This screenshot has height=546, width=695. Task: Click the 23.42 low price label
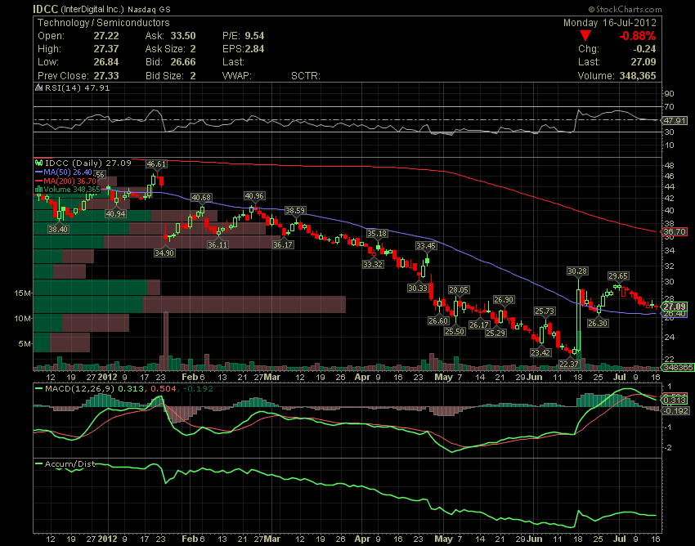(x=540, y=352)
